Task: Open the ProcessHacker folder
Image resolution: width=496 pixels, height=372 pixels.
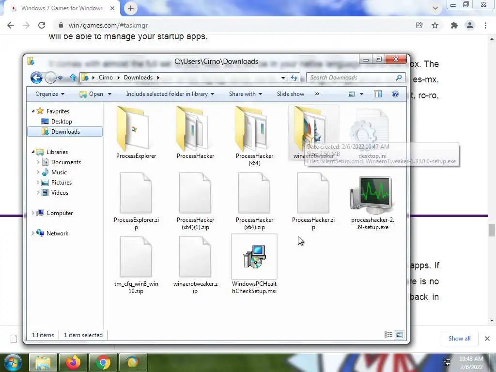Action: click(x=195, y=132)
